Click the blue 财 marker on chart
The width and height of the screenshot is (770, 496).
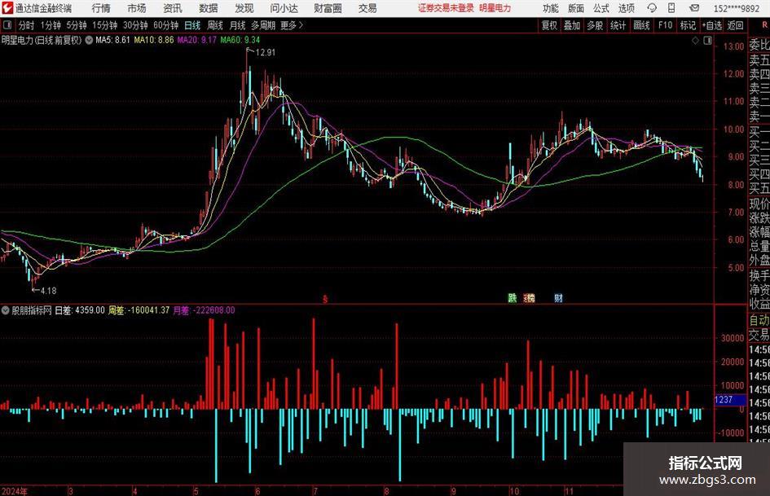click(x=558, y=297)
